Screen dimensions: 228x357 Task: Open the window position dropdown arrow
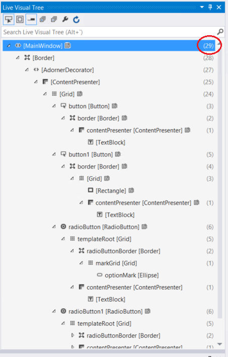[202, 7]
